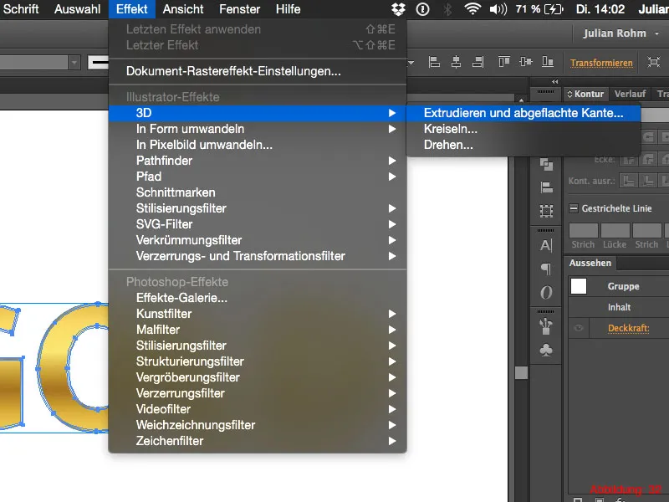The width and height of the screenshot is (669, 502).
Task: Expand the In Form umwandeln submenu
Action: pyautogui.click(x=258, y=129)
